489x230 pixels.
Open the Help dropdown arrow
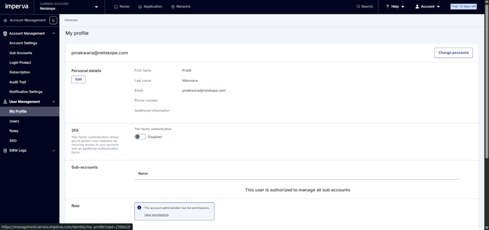click(403, 7)
